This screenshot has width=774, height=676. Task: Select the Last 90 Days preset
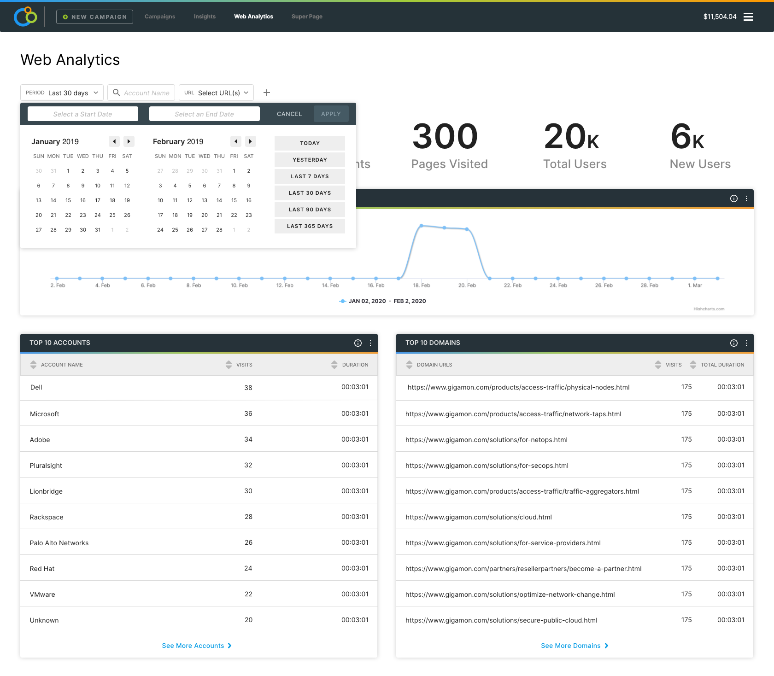click(310, 210)
